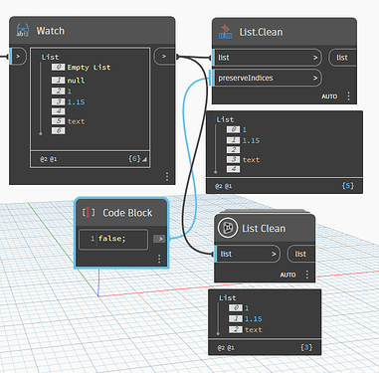Click the null item in Watch list

pos(76,81)
